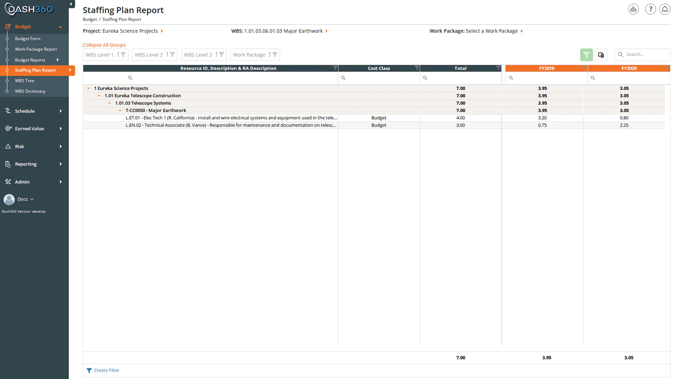Click the help question mark icon
This screenshot has width=674, height=379.
point(650,8)
